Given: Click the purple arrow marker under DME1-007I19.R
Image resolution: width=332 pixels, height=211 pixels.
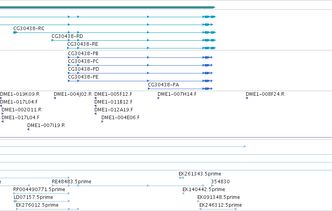Looking at the screenshot, I should [28, 130].
